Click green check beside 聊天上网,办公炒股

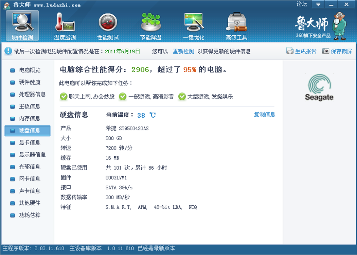pyautogui.click(x=64, y=97)
